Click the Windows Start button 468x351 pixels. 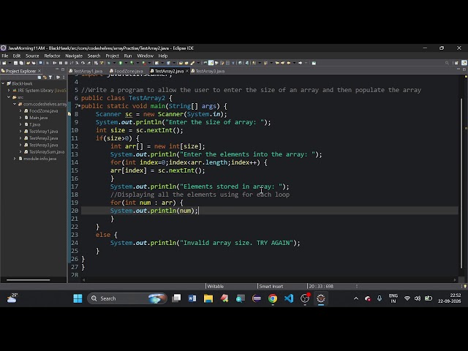pos(78,298)
